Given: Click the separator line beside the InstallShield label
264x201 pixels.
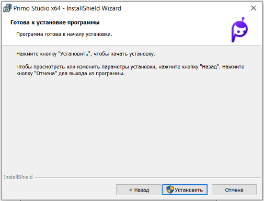Looking at the screenshot, I should (x=148, y=178).
